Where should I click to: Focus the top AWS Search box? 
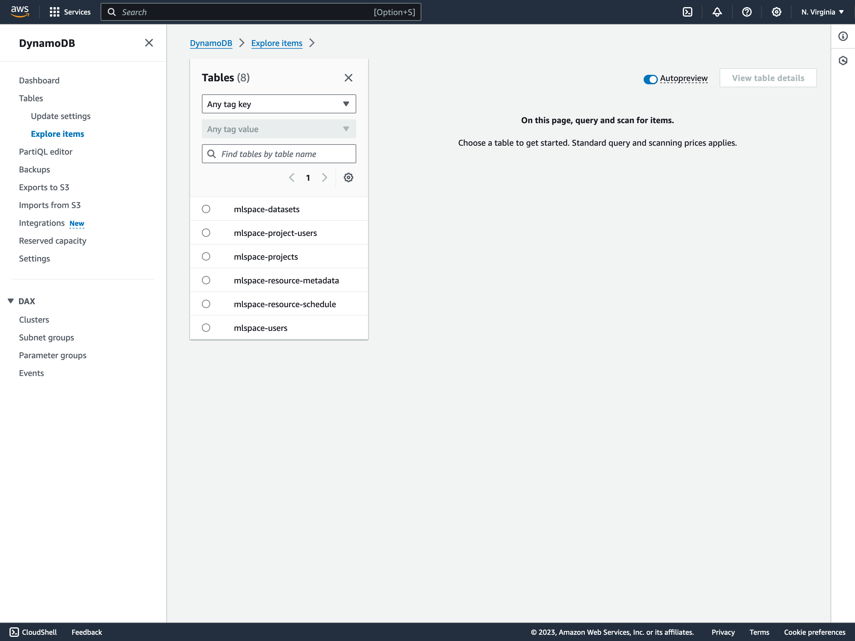coord(261,12)
